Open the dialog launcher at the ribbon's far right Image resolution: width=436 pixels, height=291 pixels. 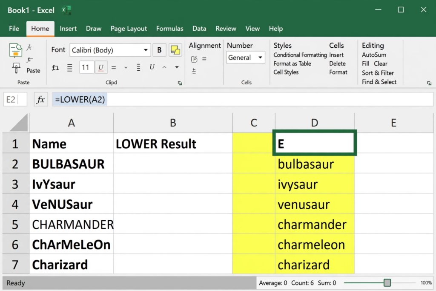pyautogui.click(x=429, y=83)
